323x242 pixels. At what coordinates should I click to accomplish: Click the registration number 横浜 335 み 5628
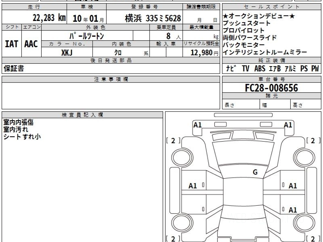[153, 18]
